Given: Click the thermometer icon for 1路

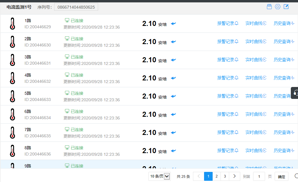Looking at the screenshot, I should pyautogui.click(x=12, y=24).
